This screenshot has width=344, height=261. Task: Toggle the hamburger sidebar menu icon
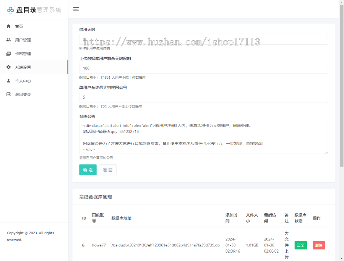pyautogui.click(x=76, y=9)
